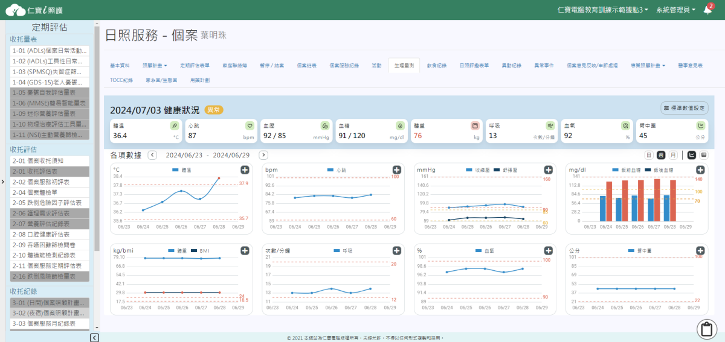Viewport: 725px width, 342px height.
Task: Open 1-03 (SPMSQ) assessment form
Action: (x=50, y=72)
